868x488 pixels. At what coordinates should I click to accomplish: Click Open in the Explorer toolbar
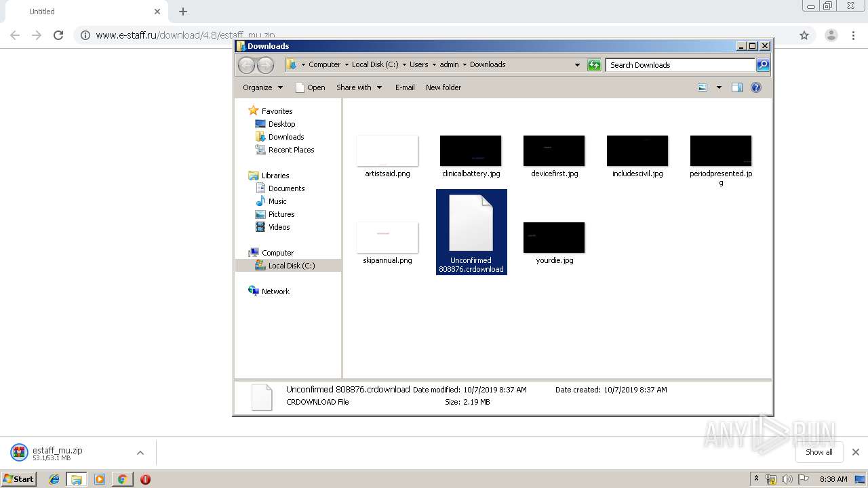(x=310, y=87)
